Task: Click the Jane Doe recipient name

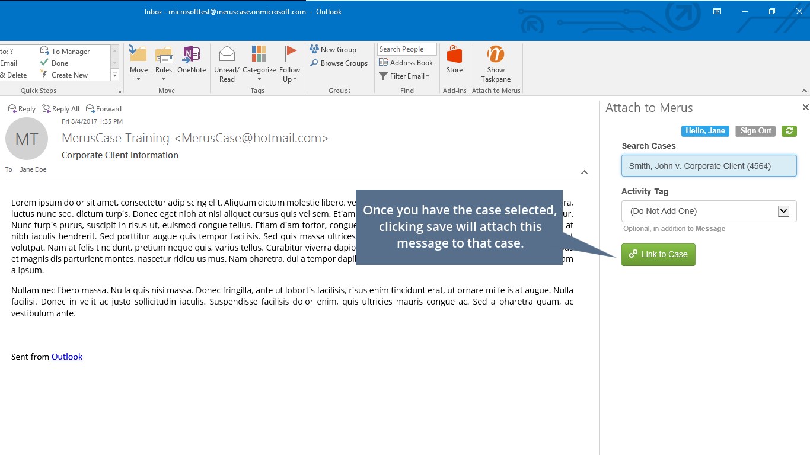Action: (33, 169)
